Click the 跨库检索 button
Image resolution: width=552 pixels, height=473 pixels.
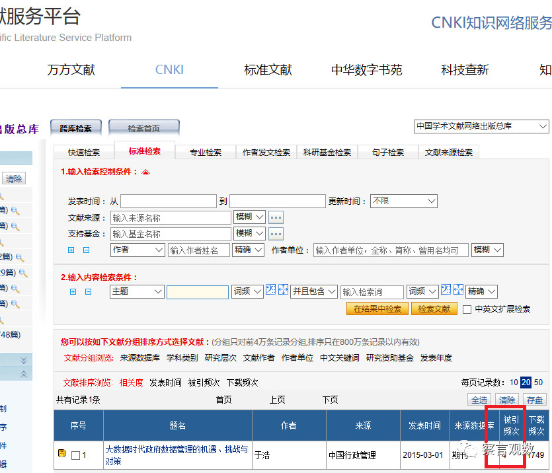(76, 128)
